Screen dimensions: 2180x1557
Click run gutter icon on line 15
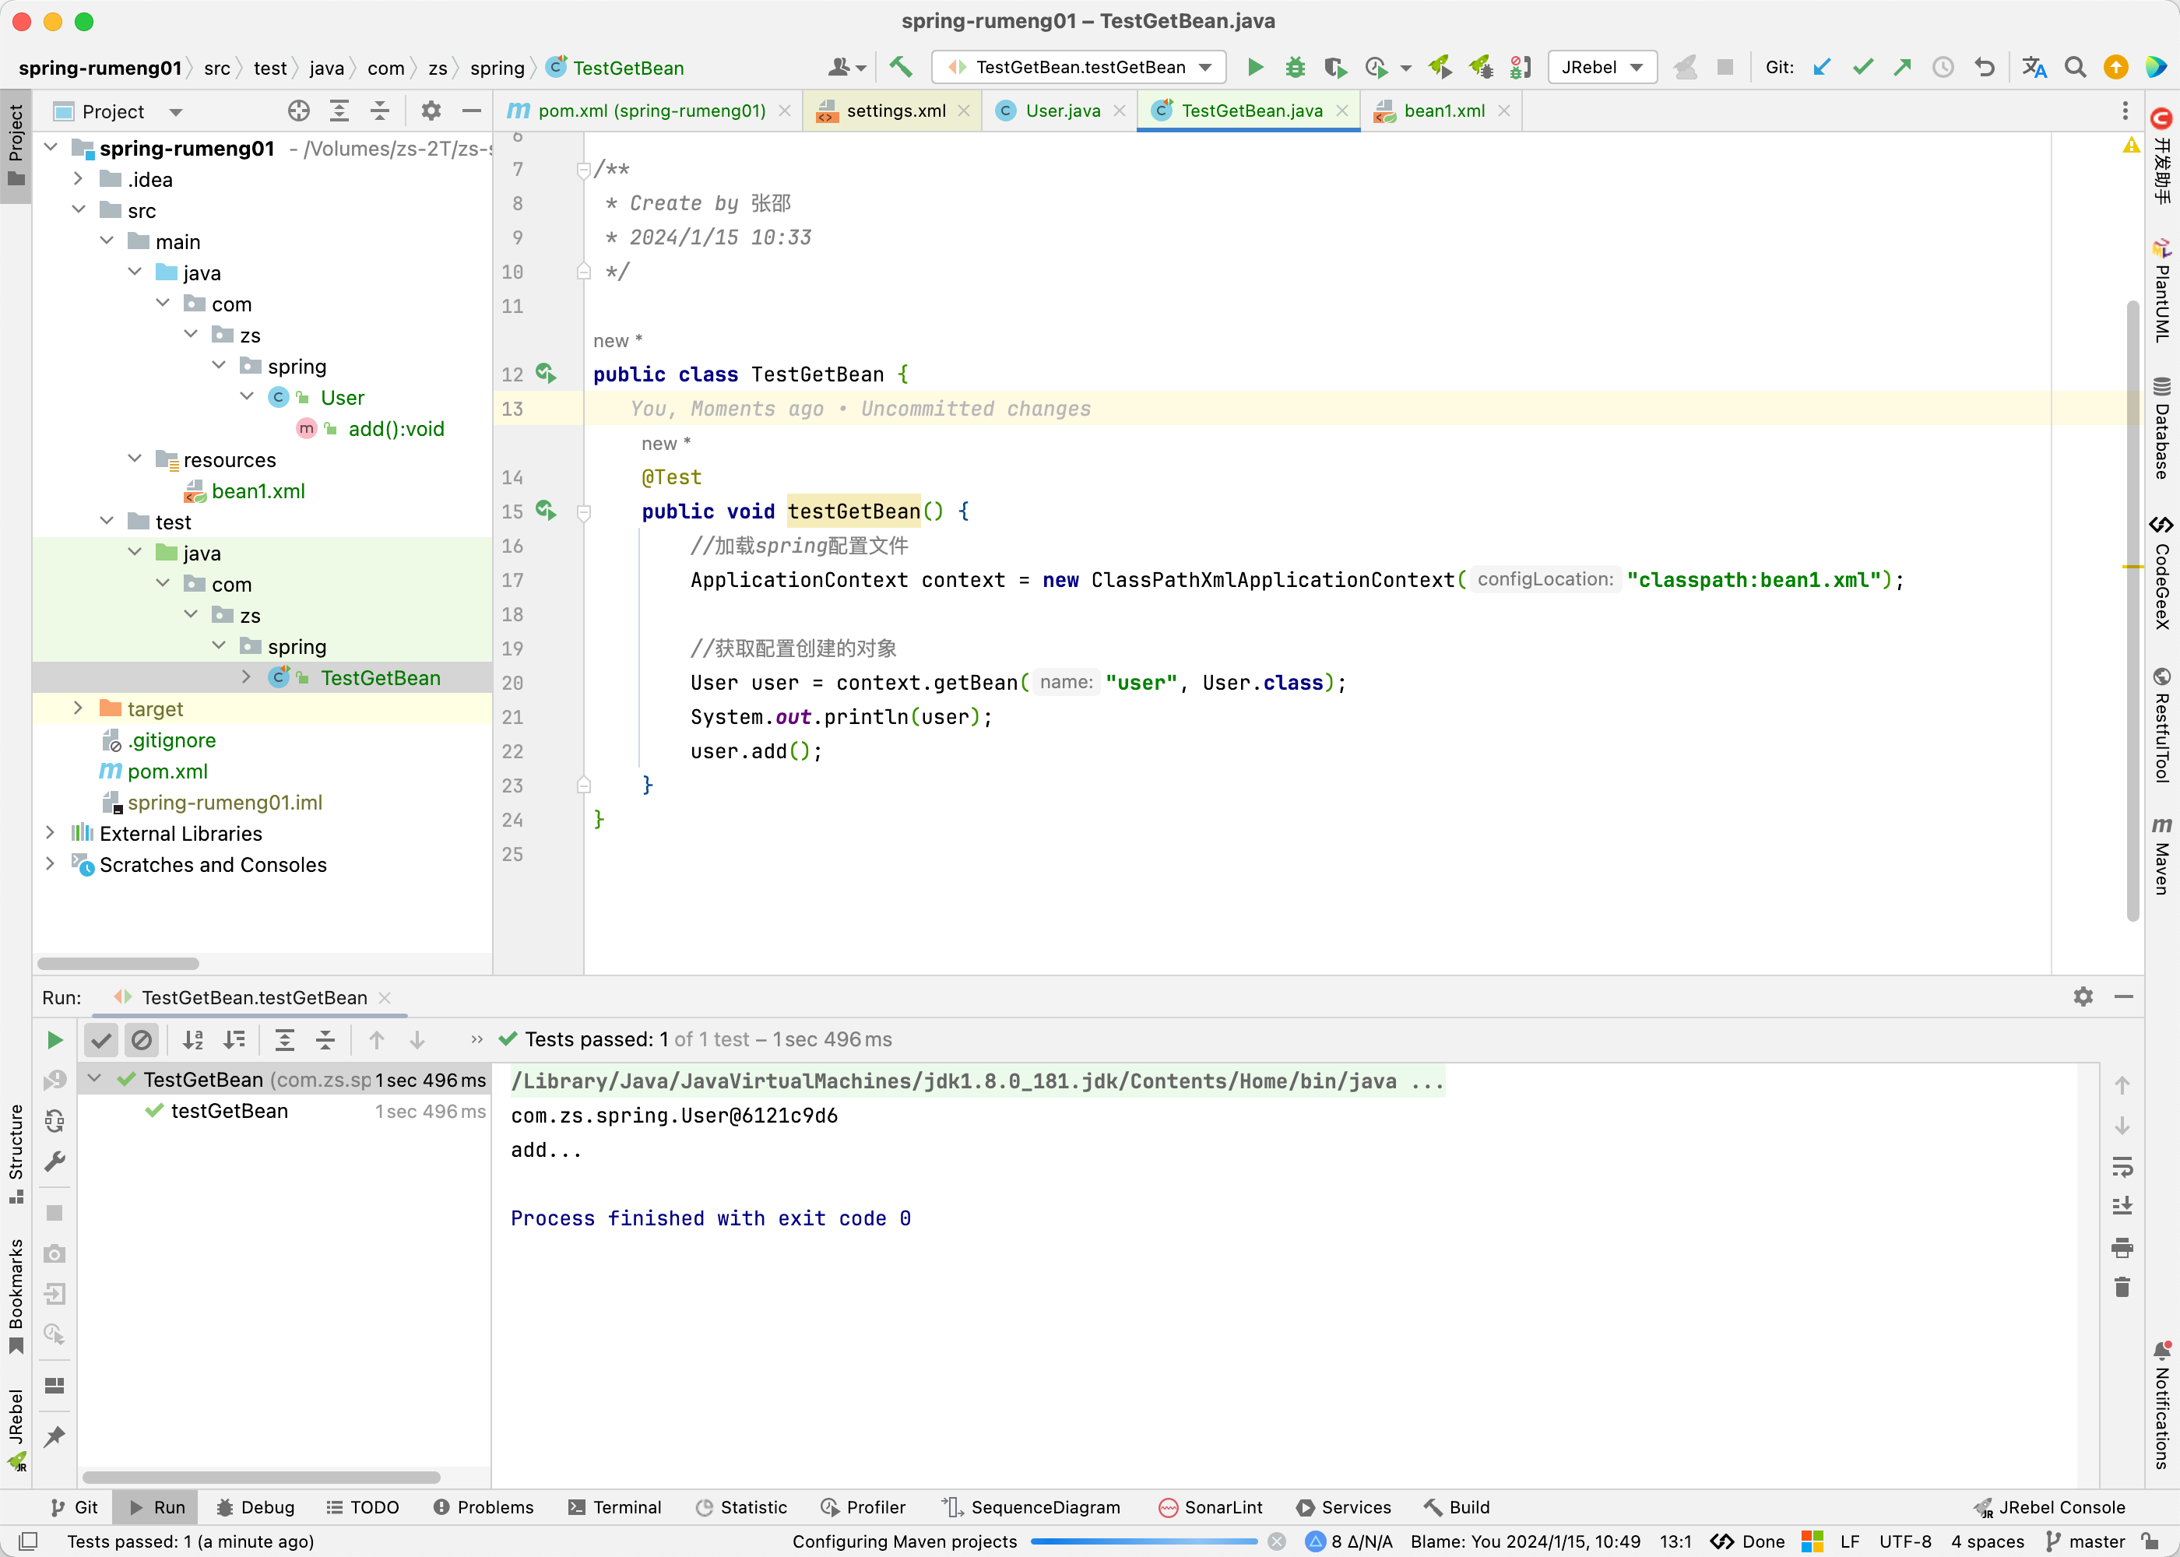(547, 510)
